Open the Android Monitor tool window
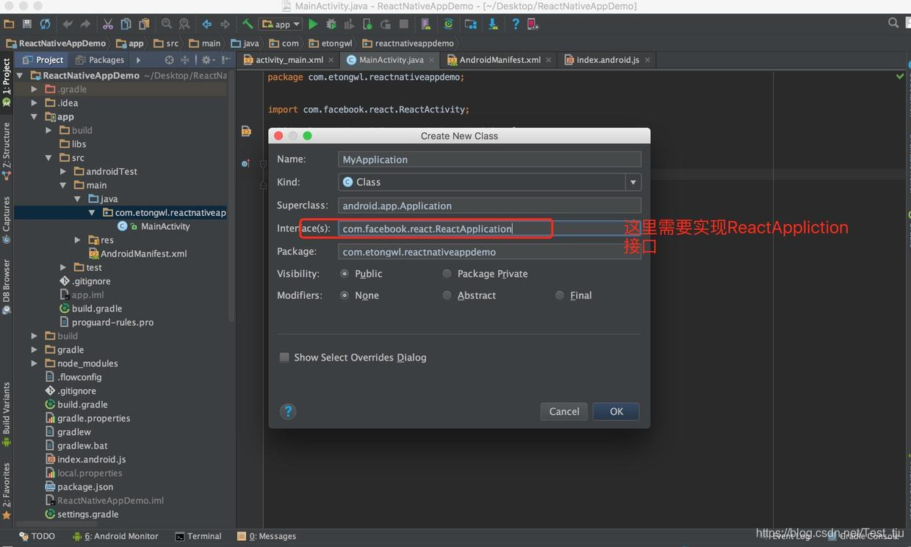911x547 pixels. tap(115, 536)
